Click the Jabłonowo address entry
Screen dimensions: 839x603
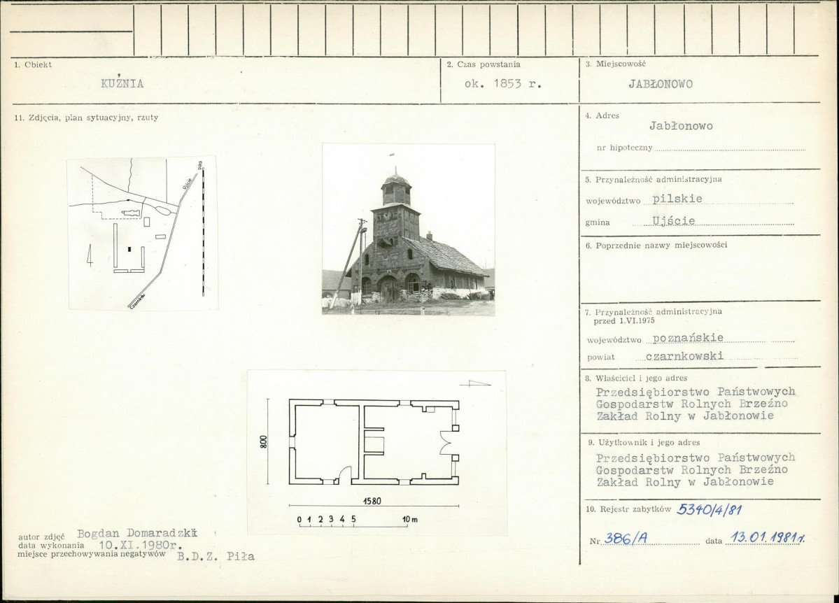pos(681,127)
